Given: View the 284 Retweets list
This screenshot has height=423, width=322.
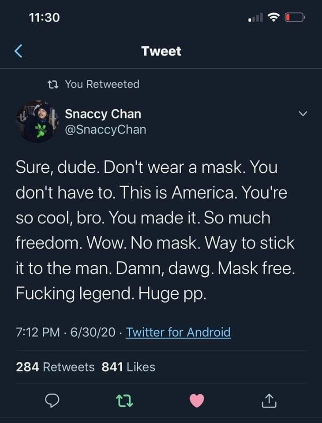Looking at the screenshot, I should click(x=55, y=367).
